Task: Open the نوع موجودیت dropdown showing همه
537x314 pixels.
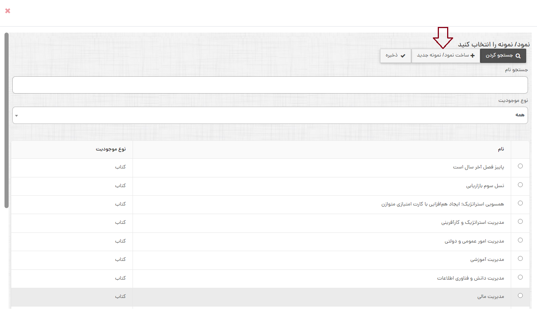Action: (270, 115)
